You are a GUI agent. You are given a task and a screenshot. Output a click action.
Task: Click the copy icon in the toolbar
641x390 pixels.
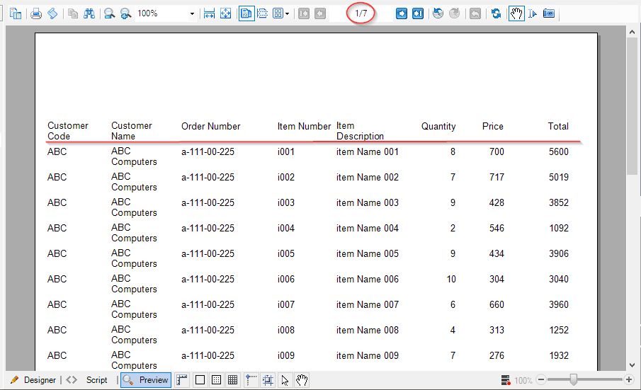(x=73, y=14)
